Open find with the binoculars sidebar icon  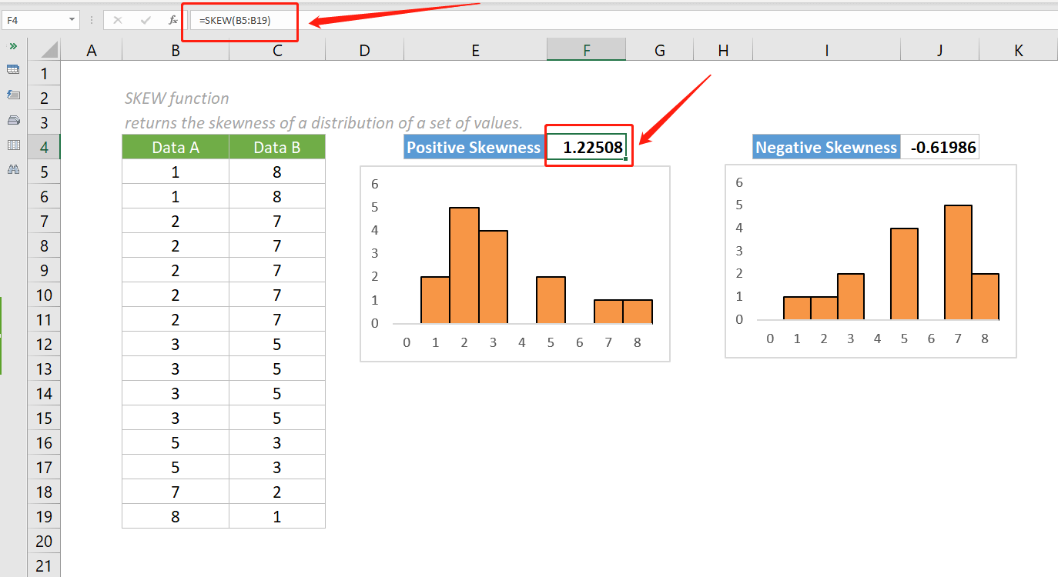[x=13, y=168]
